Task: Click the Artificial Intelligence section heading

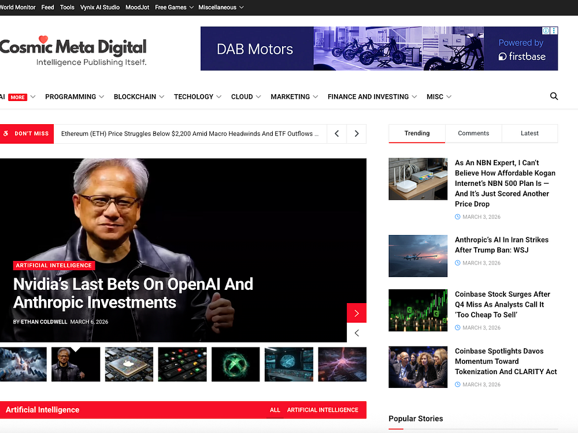Action: [x=42, y=410]
